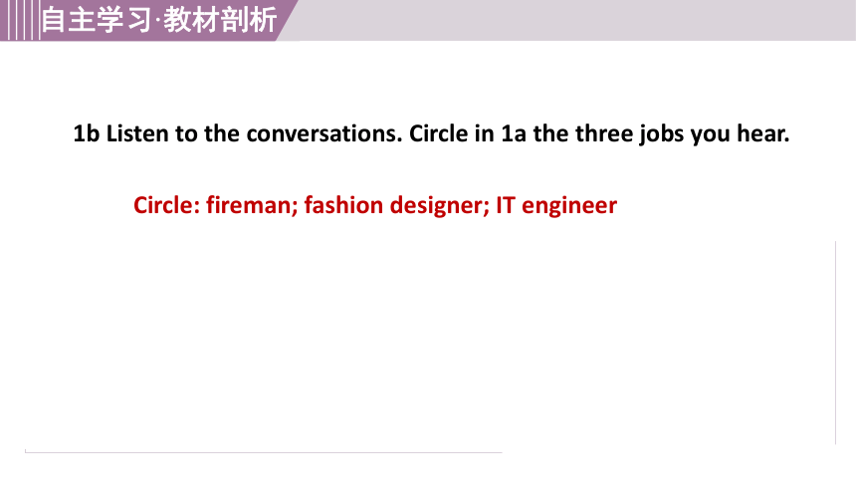Click the light gray header bar
This screenshot has height=482, width=856.
(573, 20)
